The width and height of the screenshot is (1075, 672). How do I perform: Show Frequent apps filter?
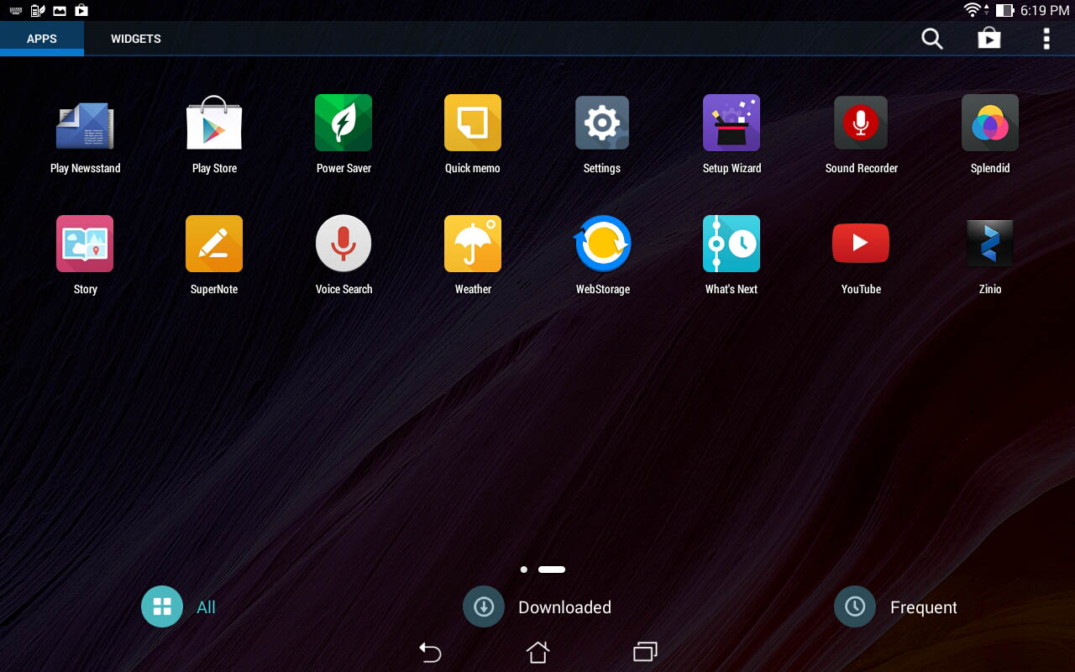[895, 606]
